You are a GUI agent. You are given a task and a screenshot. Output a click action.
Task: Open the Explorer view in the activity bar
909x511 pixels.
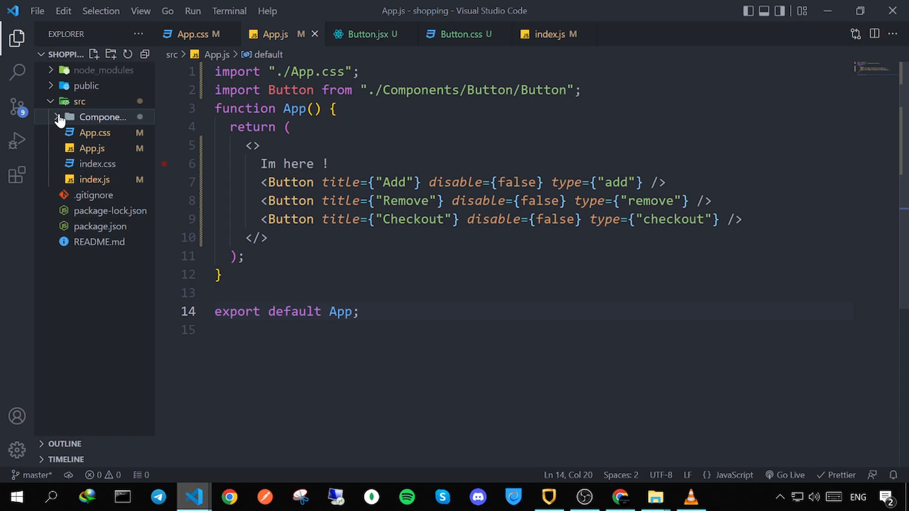coord(17,38)
